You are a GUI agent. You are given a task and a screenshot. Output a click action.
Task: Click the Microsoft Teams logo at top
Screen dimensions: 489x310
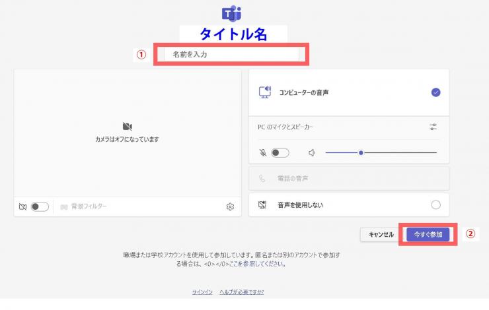tap(232, 13)
